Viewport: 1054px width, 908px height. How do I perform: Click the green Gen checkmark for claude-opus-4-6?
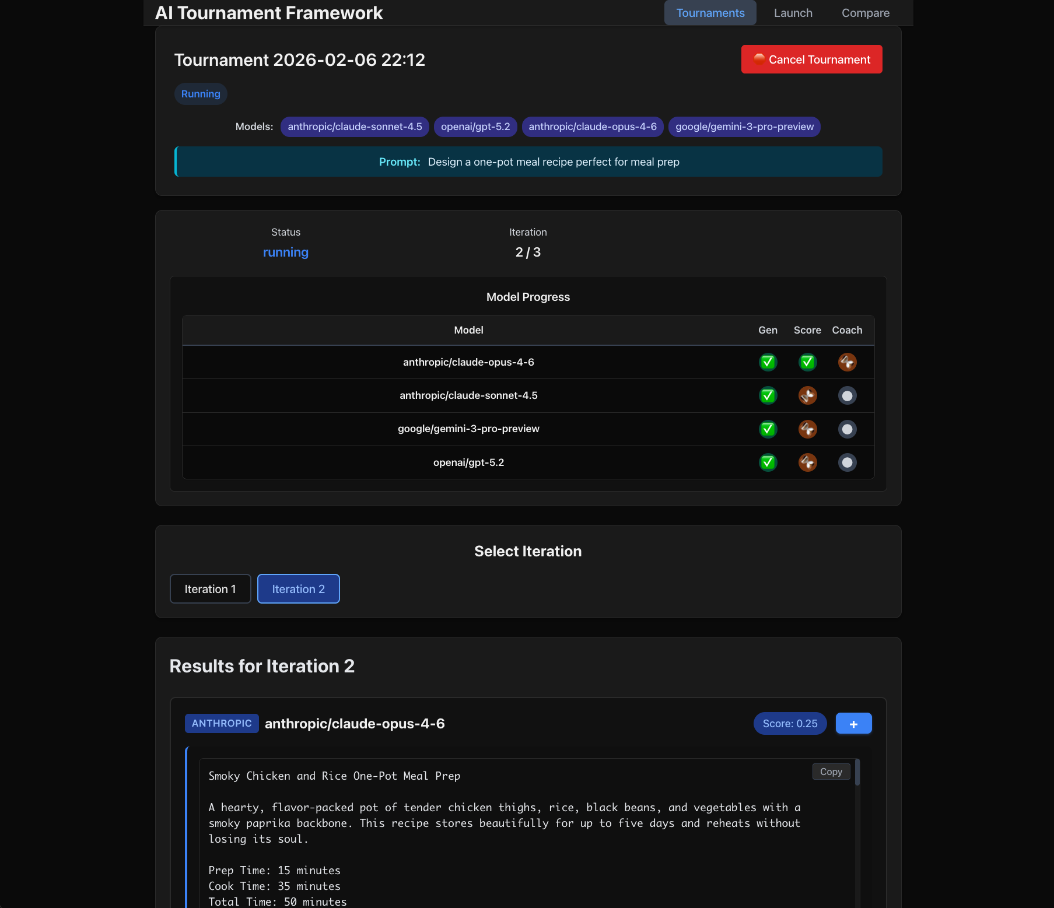click(x=768, y=362)
